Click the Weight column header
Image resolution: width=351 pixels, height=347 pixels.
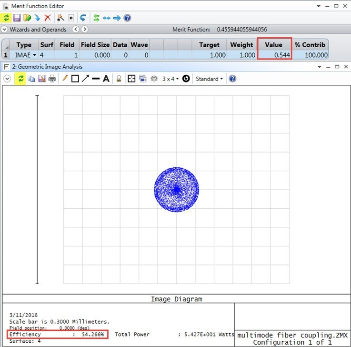241,45
